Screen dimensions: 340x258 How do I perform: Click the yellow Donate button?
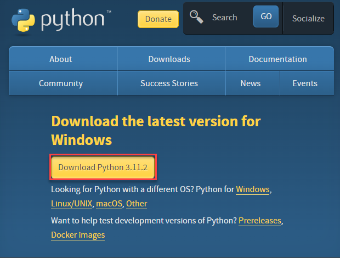158,19
